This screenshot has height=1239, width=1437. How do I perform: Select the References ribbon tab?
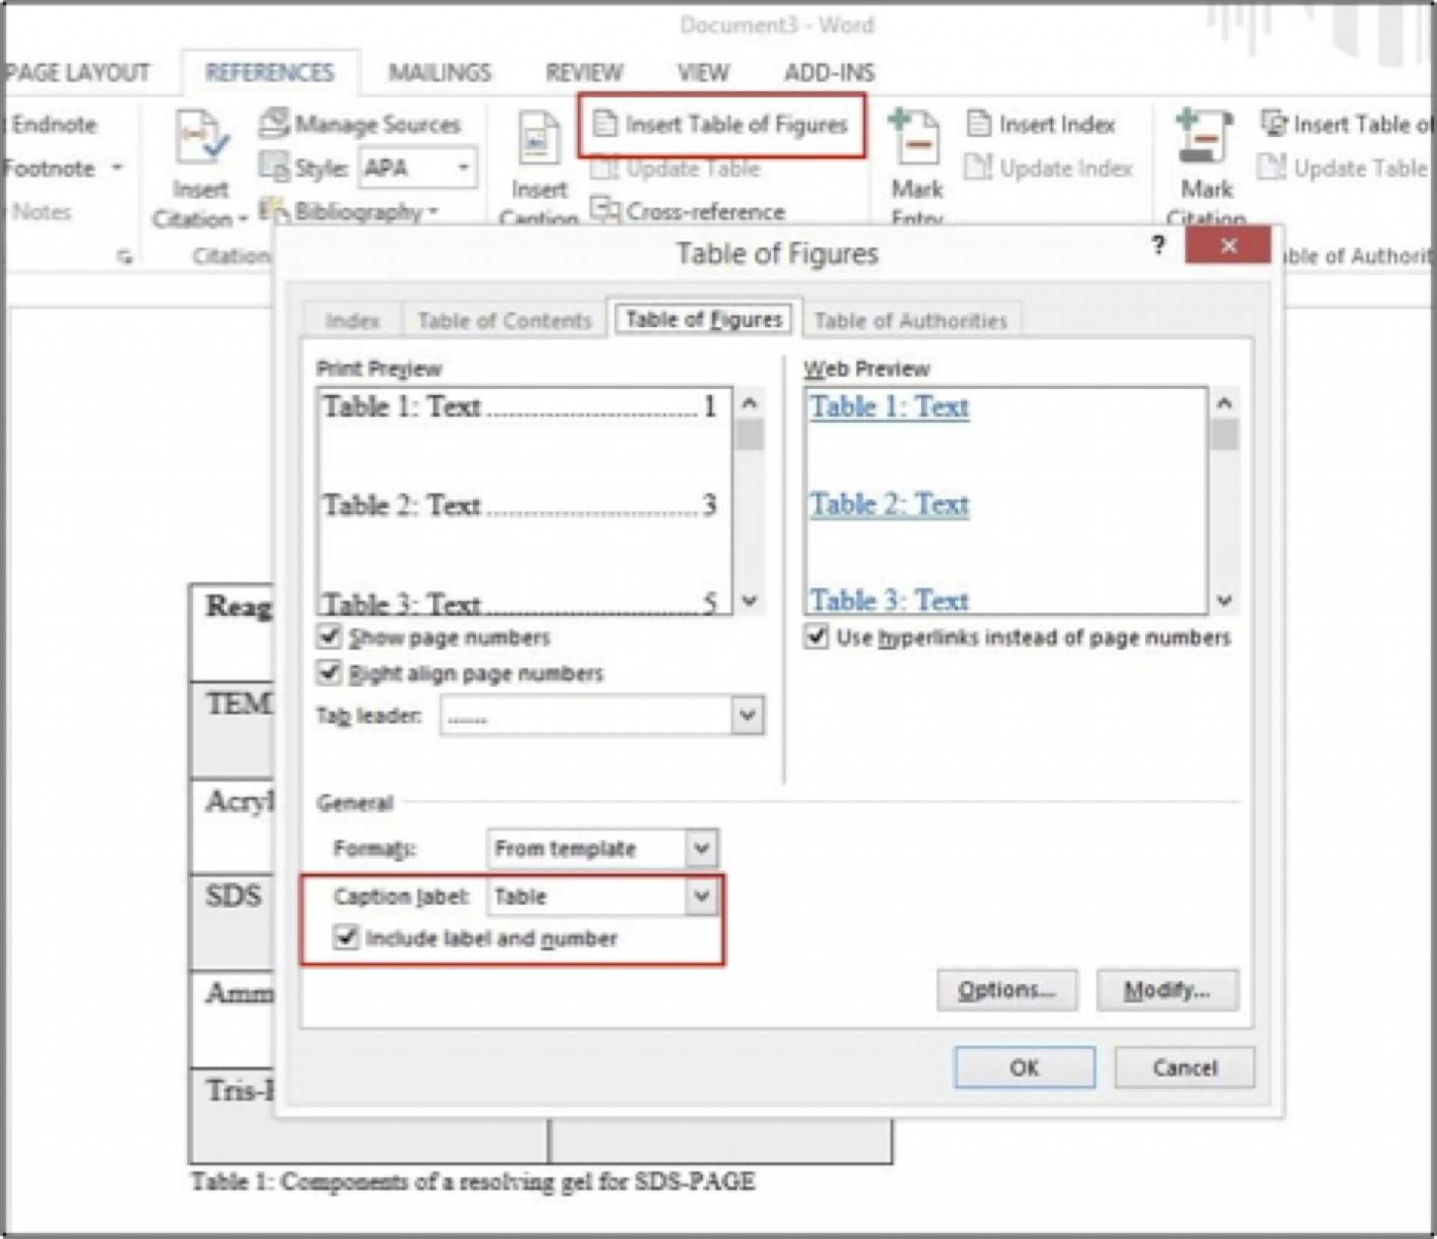[269, 73]
